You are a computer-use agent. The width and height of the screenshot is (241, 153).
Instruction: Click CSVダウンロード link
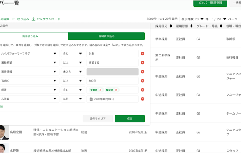[49, 19]
